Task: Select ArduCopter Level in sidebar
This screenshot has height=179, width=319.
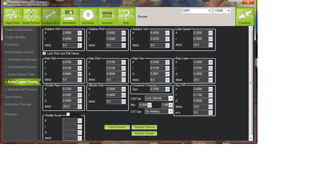Action: tap(19, 52)
